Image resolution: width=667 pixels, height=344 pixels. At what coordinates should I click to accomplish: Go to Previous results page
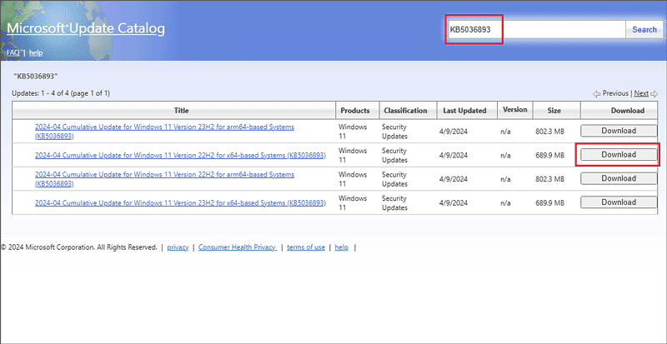click(615, 93)
